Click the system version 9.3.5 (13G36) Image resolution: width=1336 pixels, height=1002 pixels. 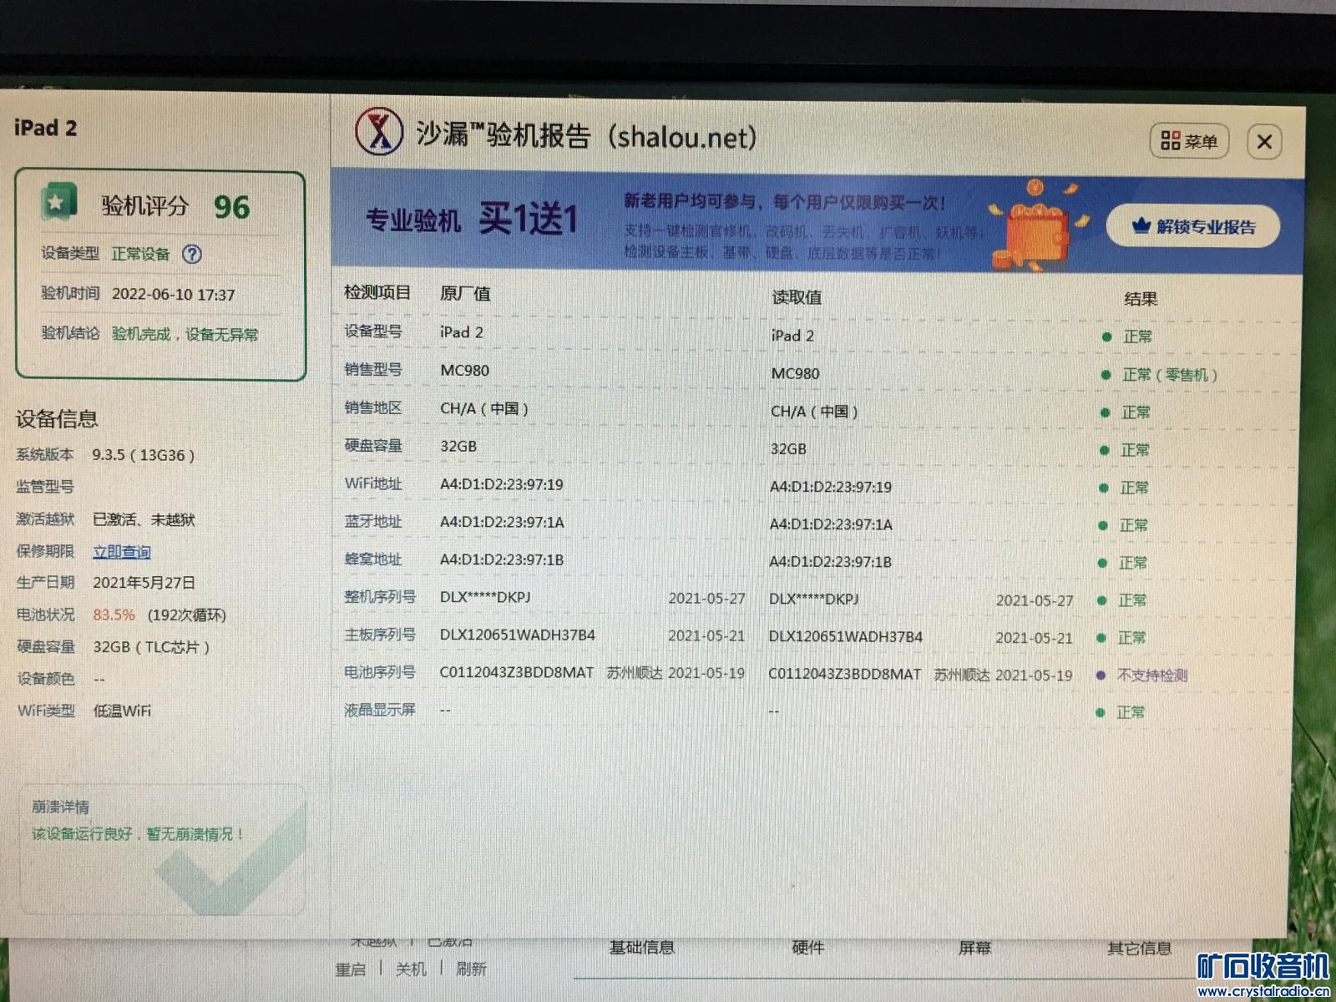tap(144, 455)
